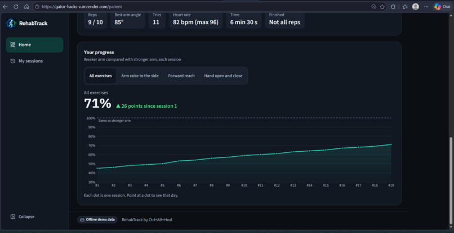
Task: Click session #19 dot on chart
Action: [391, 144]
